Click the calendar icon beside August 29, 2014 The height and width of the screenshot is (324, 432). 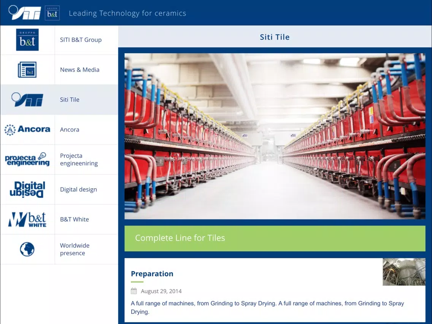(134, 291)
